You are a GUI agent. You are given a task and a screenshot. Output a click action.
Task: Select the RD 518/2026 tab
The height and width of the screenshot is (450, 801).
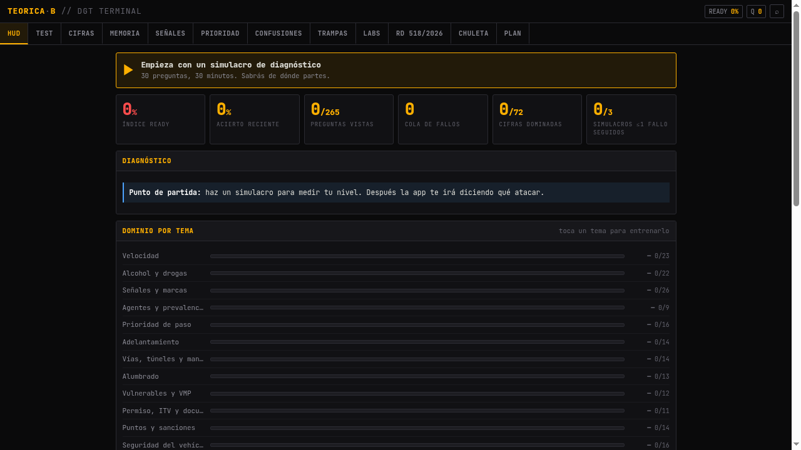419,34
